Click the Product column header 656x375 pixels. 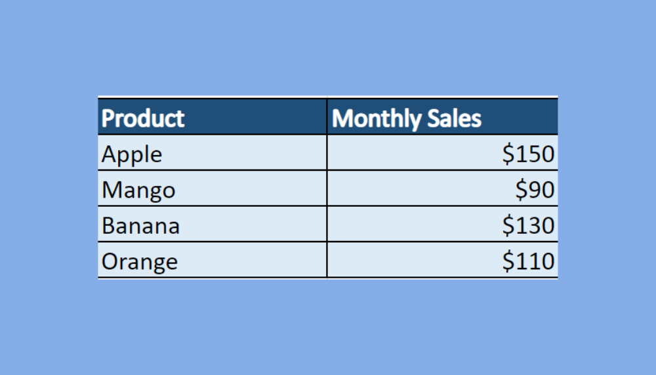143,119
